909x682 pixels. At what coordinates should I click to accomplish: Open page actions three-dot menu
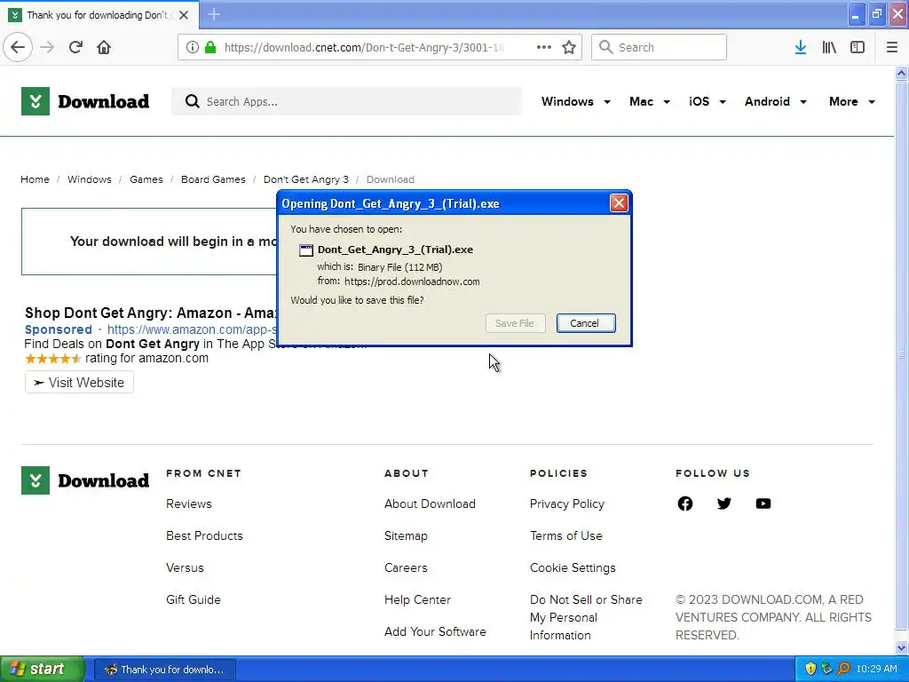pos(544,47)
